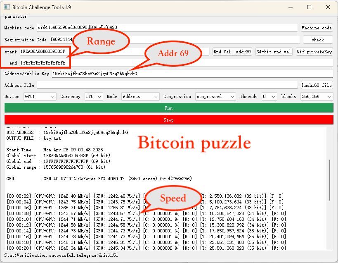Click the app icon in title bar
338x263 pixels.
tap(7, 7)
